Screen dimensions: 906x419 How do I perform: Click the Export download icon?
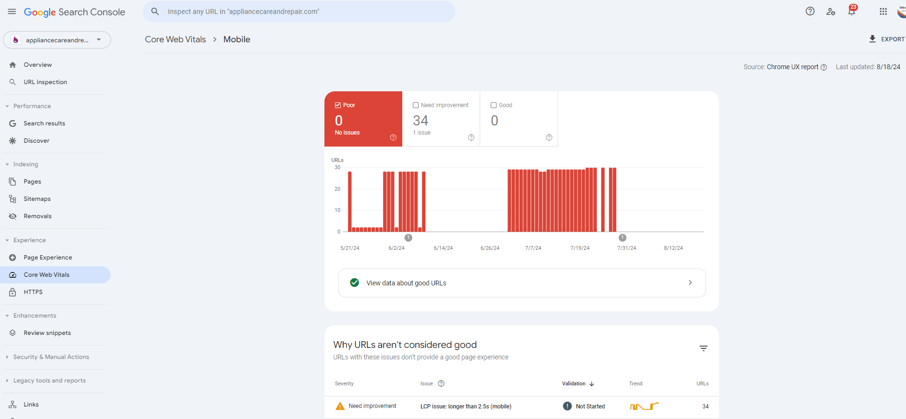point(872,39)
